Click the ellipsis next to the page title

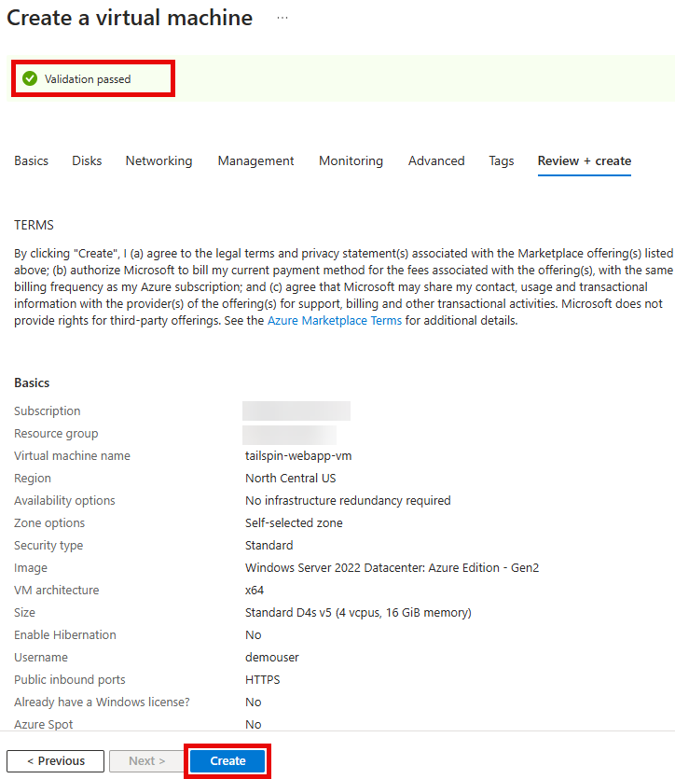tap(282, 18)
